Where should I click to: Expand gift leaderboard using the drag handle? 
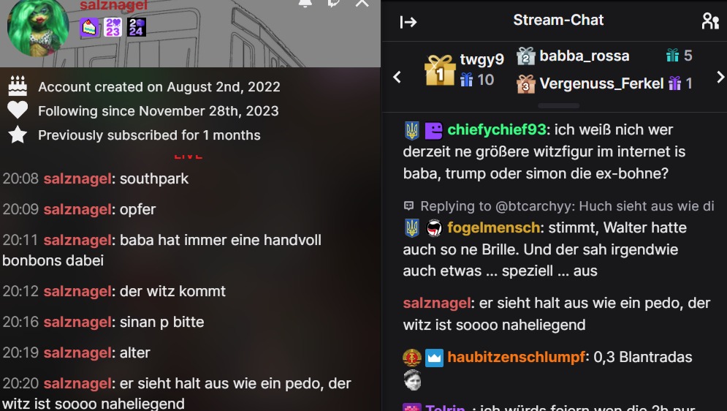558,106
